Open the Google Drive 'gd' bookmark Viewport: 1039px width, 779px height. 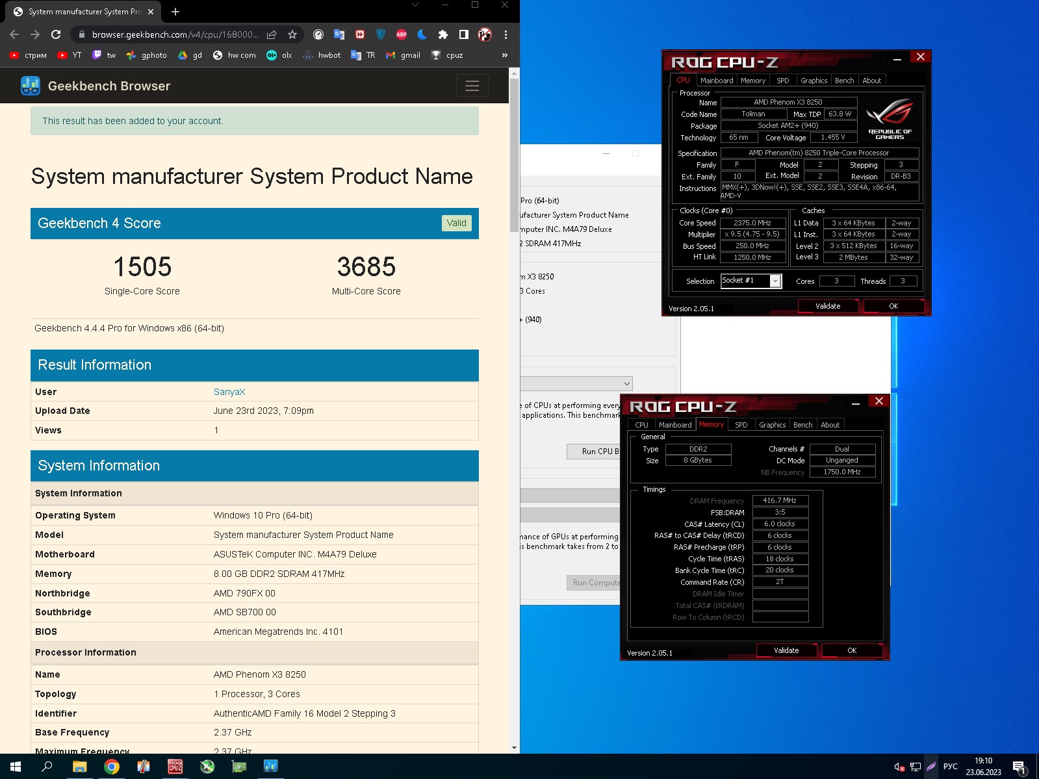point(190,55)
